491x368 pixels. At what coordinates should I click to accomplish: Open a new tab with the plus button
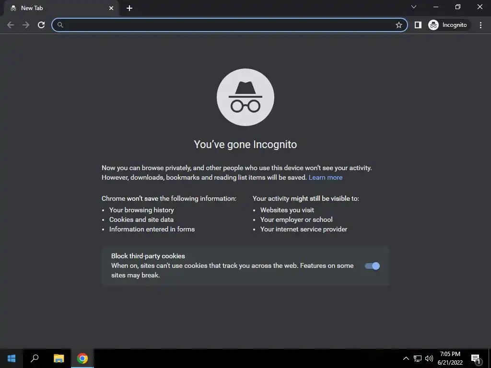click(129, 8)
